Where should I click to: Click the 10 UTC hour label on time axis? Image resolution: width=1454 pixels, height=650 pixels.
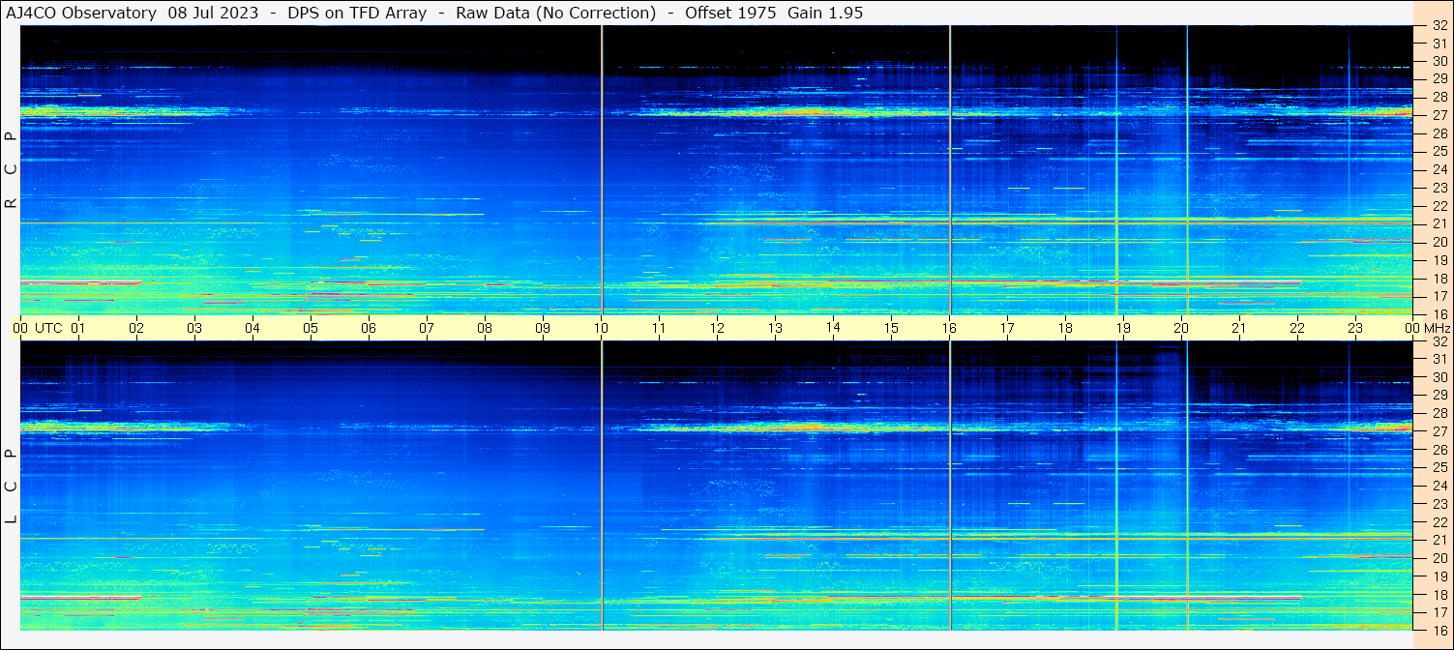(601, 328)
